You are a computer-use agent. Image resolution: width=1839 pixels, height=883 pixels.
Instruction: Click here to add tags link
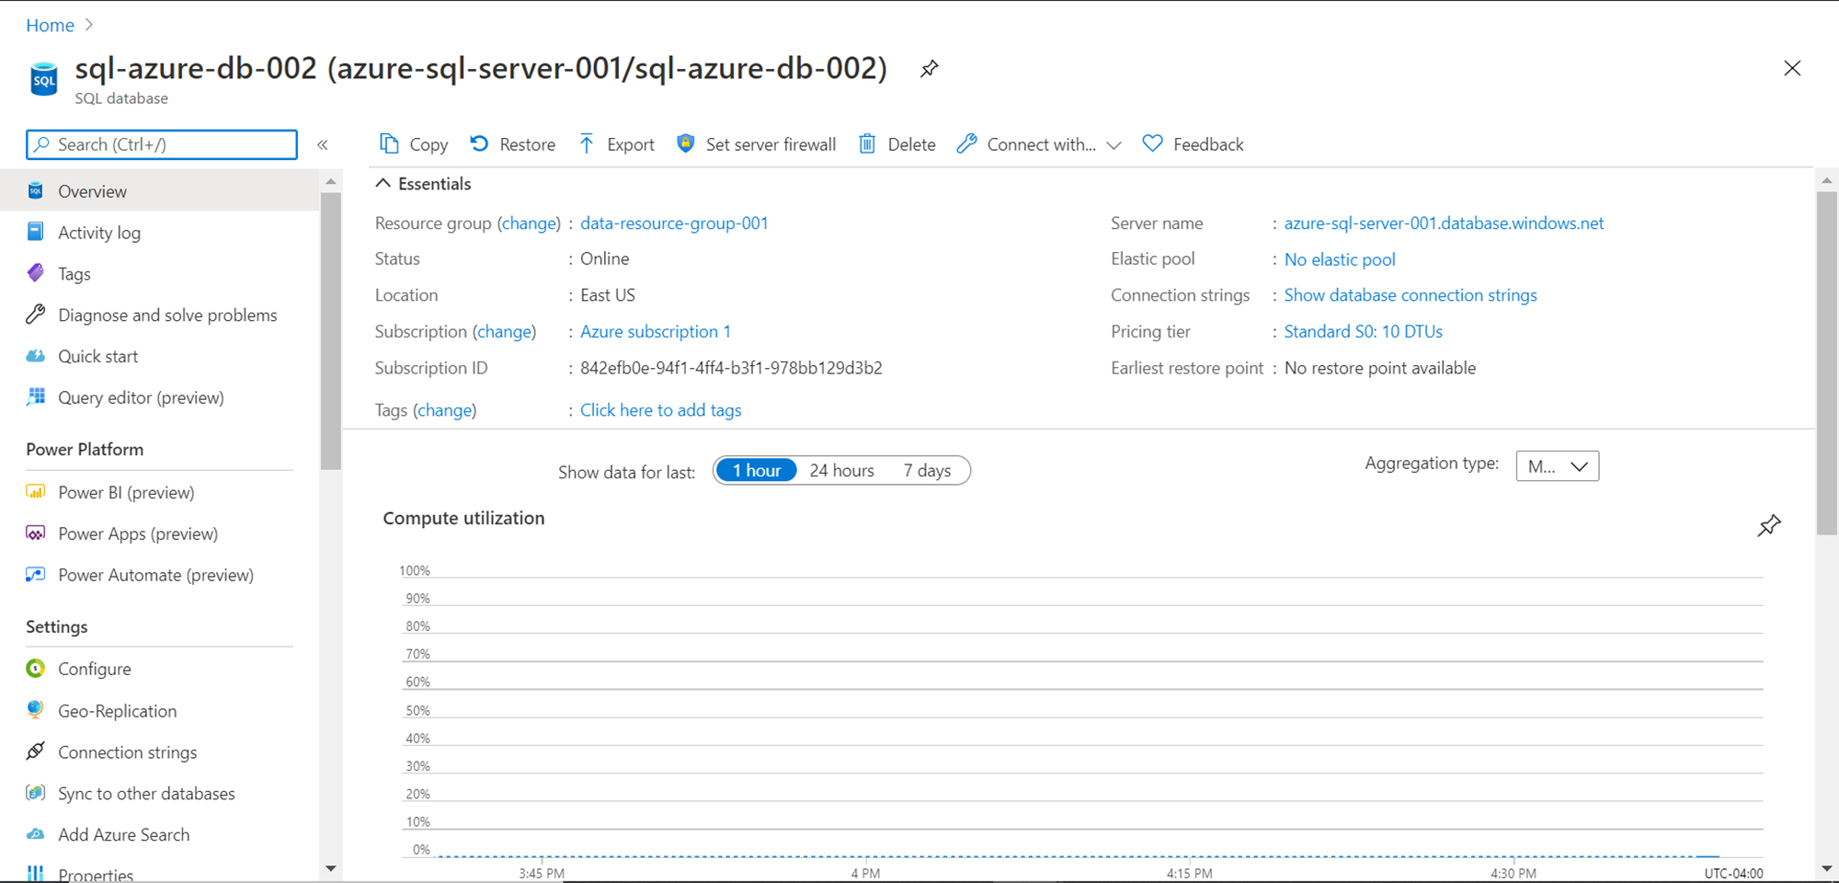click(x=660, y=410)
